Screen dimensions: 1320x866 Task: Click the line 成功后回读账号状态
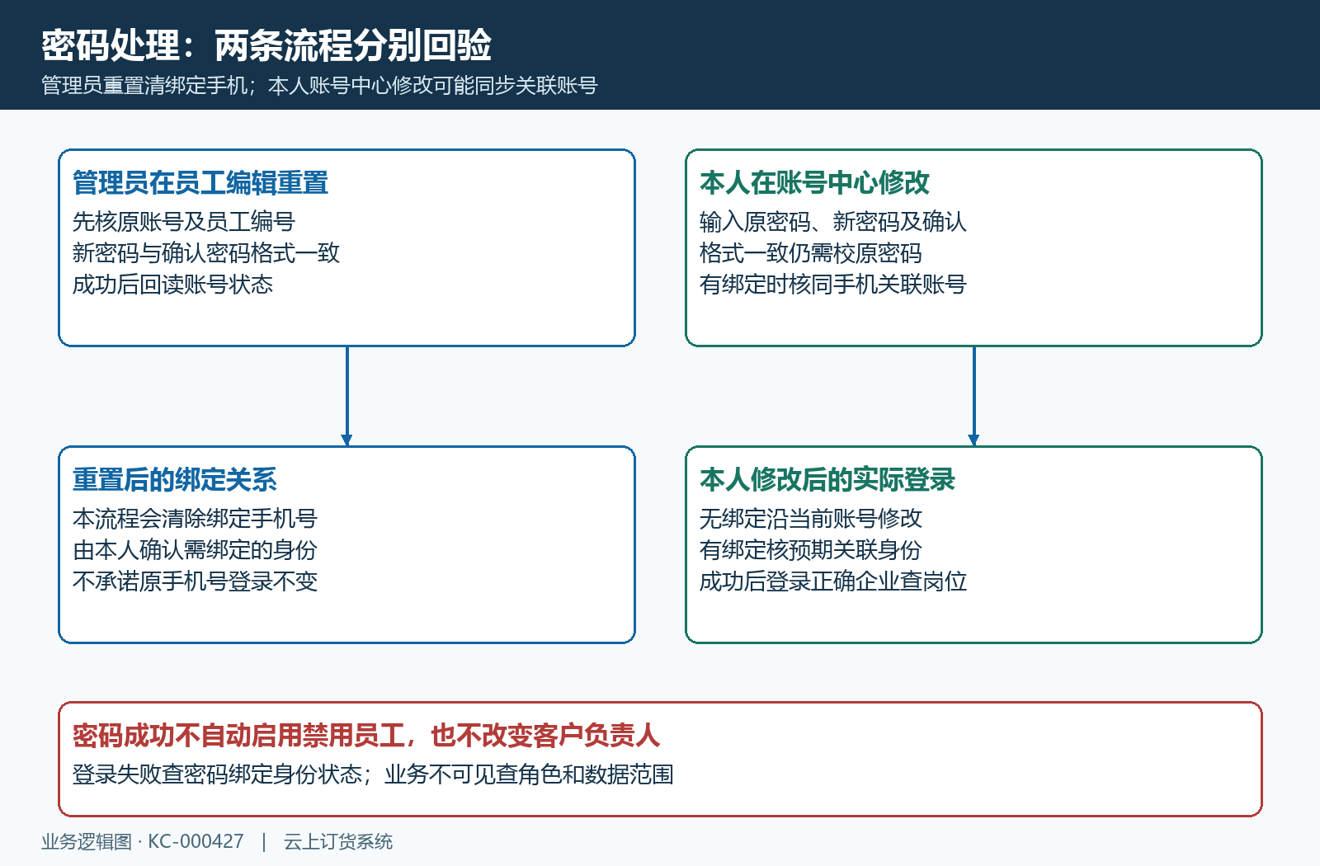(172, 285)
